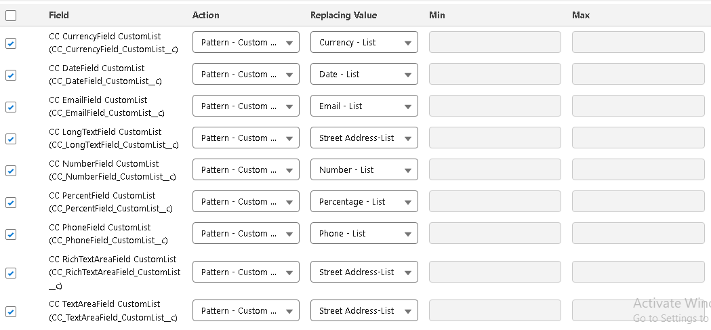The image size is (711, 330).
Task: Expand the Percentage - List dropdown
Action: [x=364, y=202]
